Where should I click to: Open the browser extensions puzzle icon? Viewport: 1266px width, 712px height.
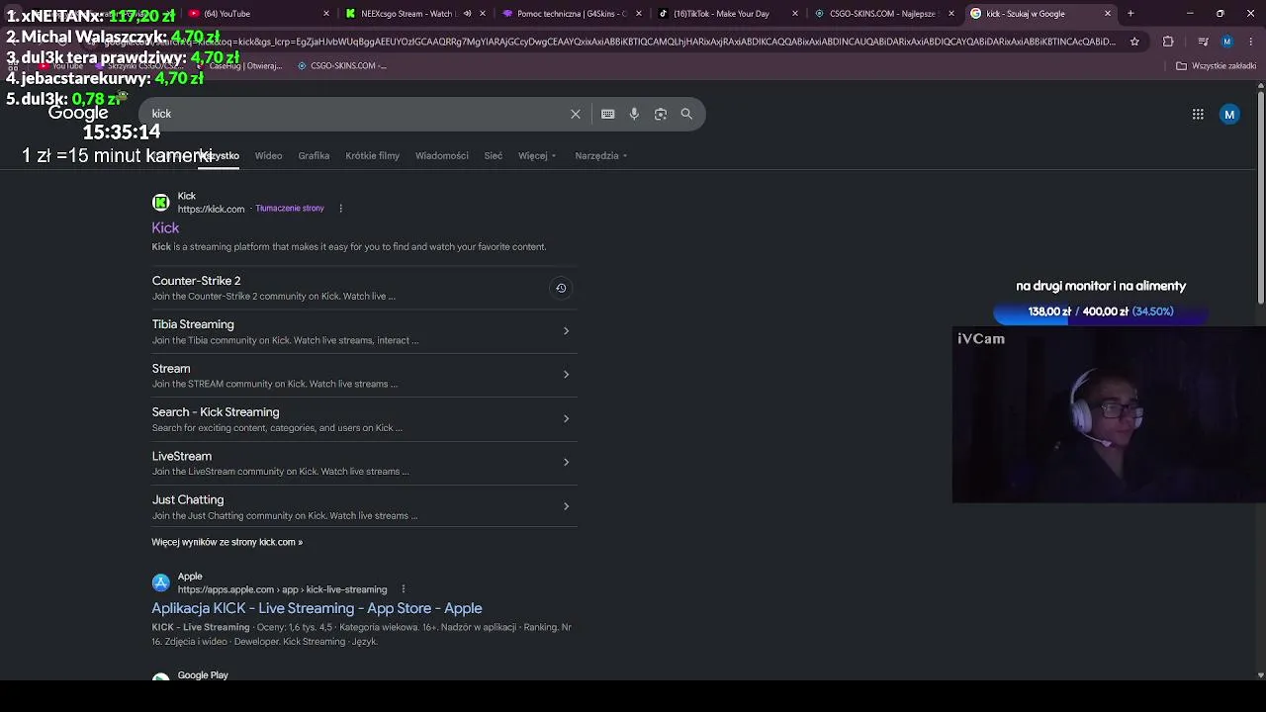pyautogui.click(x=1168, y=42)
